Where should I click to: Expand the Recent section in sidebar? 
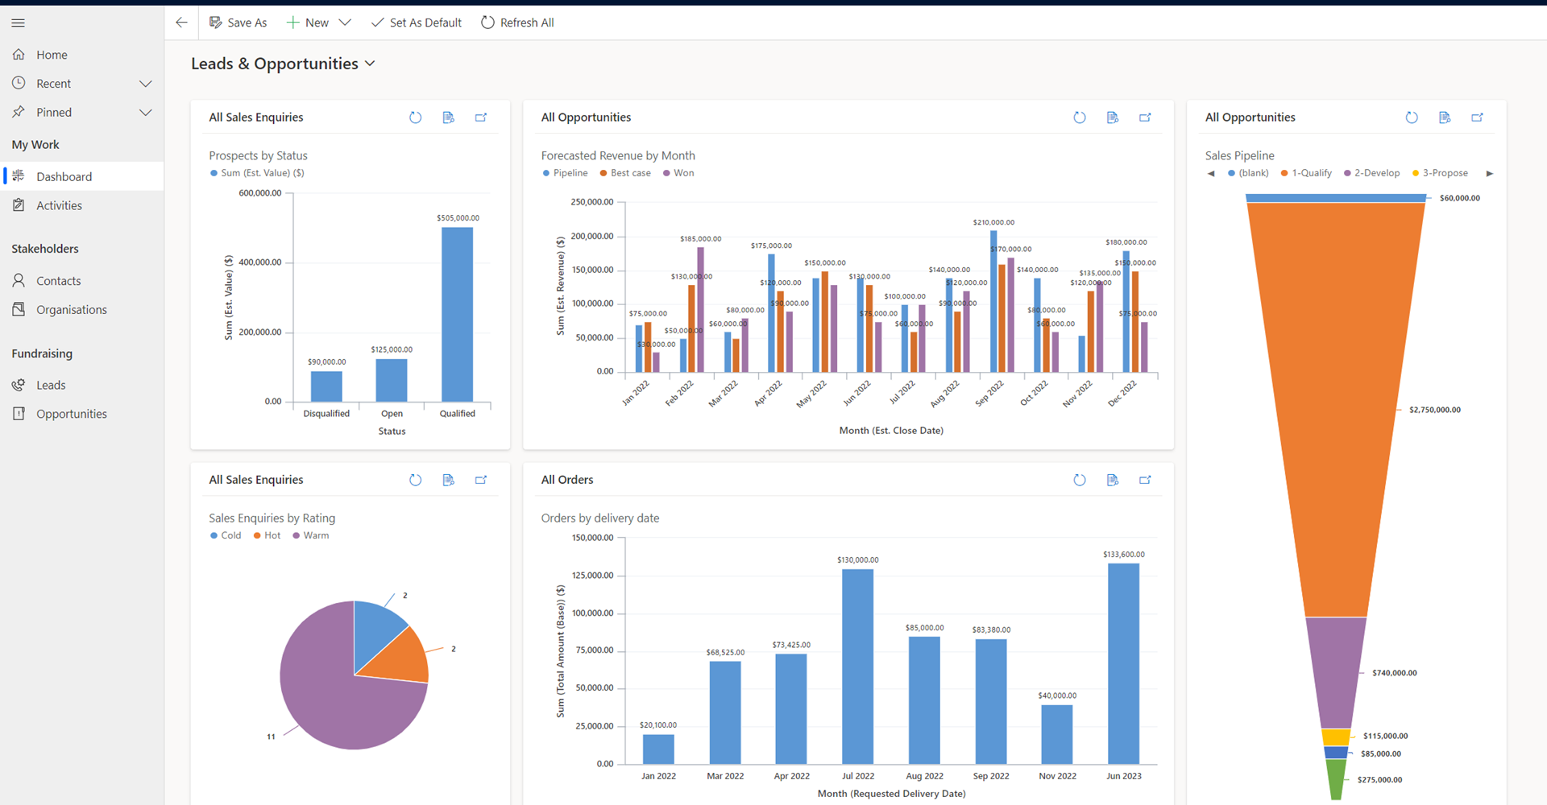pyautogui.click(x=146, y=84)
